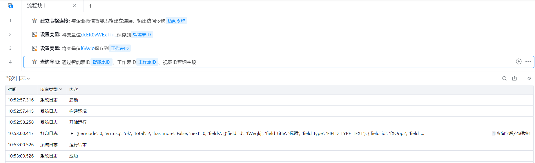Select the 建立表格连接 step
This screenshot has width=535, height=163.
tap(55, 21)
